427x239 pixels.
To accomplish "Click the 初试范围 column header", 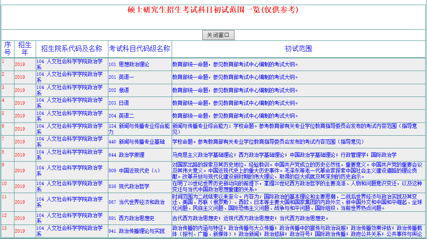I will click(x=298, y=49).
